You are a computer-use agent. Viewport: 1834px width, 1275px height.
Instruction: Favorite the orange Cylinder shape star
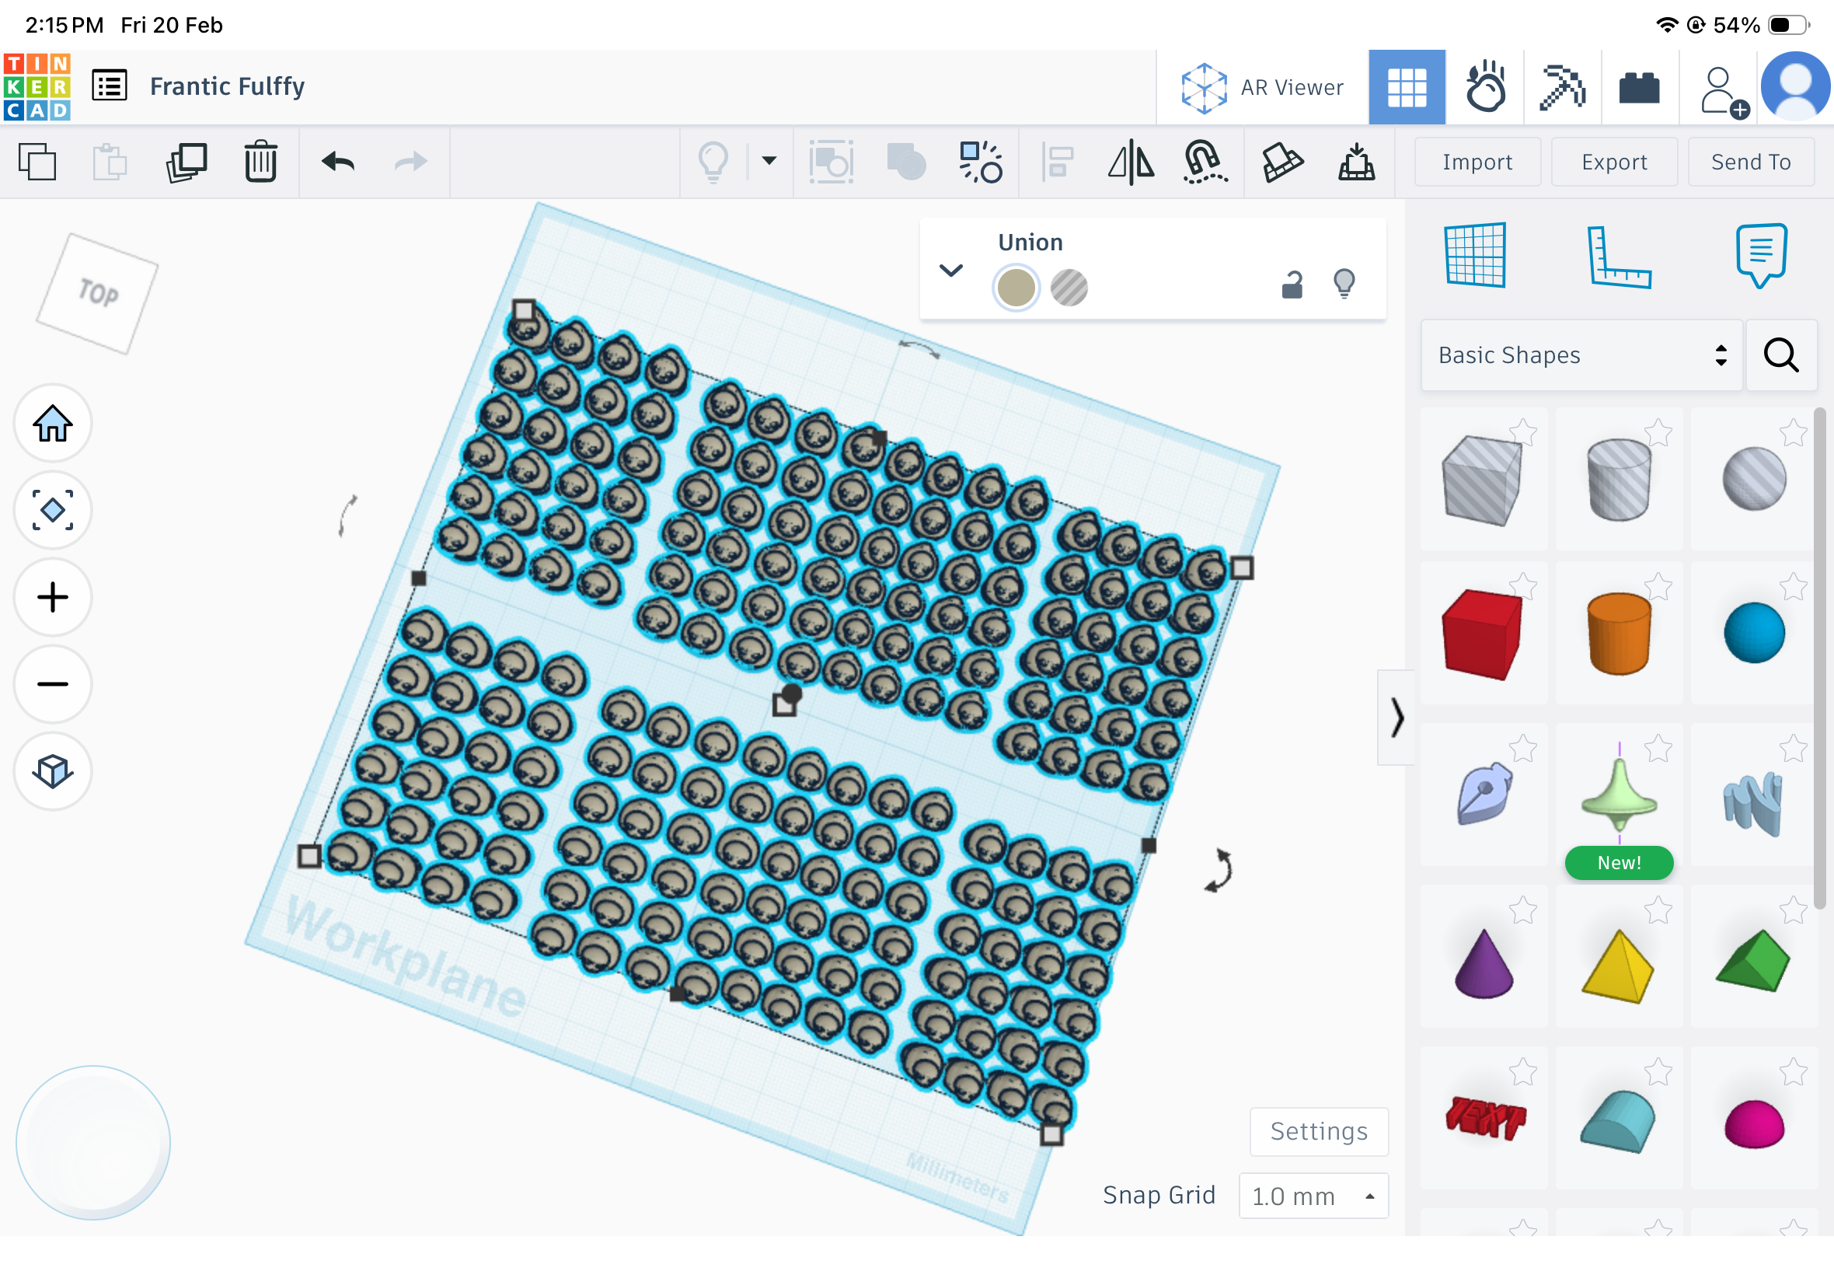click(1658, 586)
